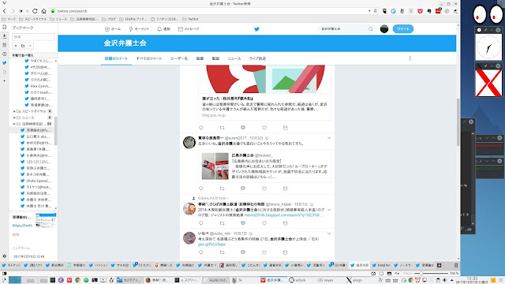
Task: Open search options three-dot menu
Action: click(410, 58)
